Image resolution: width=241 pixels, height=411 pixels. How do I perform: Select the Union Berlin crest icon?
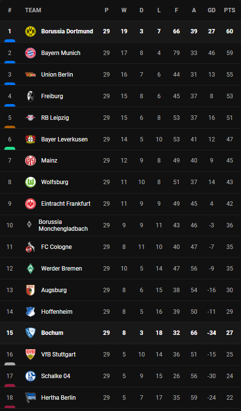point(30,75)
